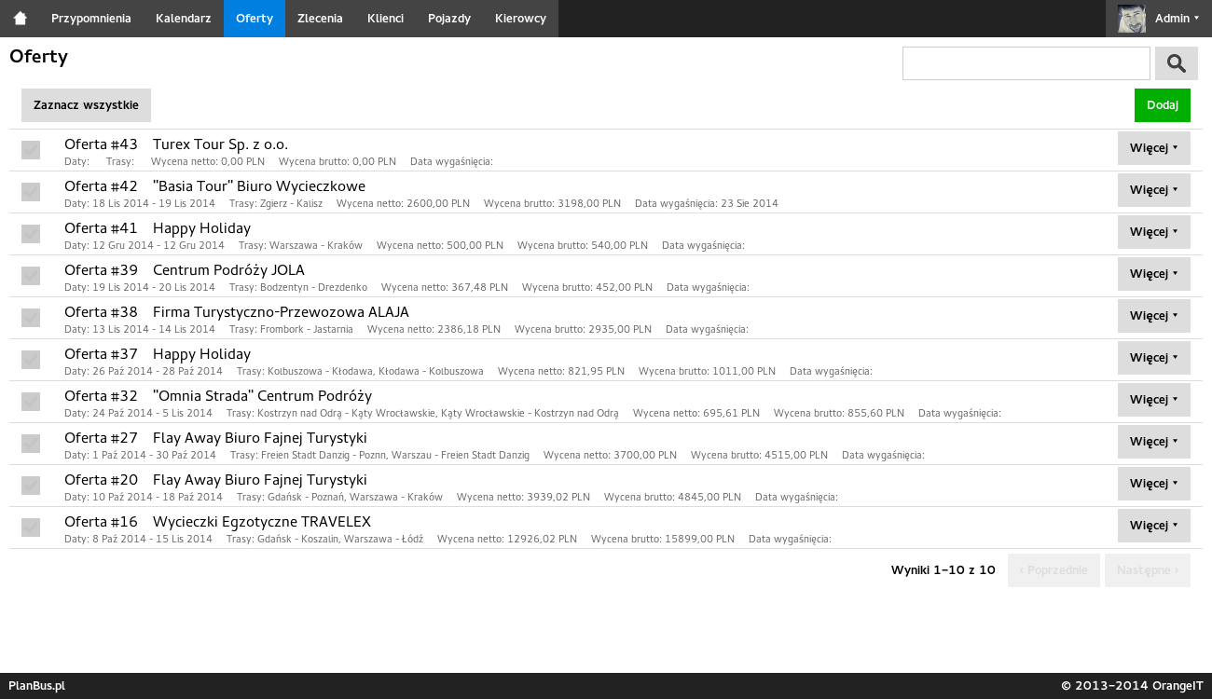Switch to Pojazdy tab
The image size is (1212, 699).
point(449,19)
